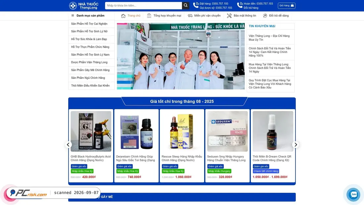The image size is (364, 205).
Task: Open Rescue Sleep Hàng Nhập Khẩu title
Action: tap(182, 158)
